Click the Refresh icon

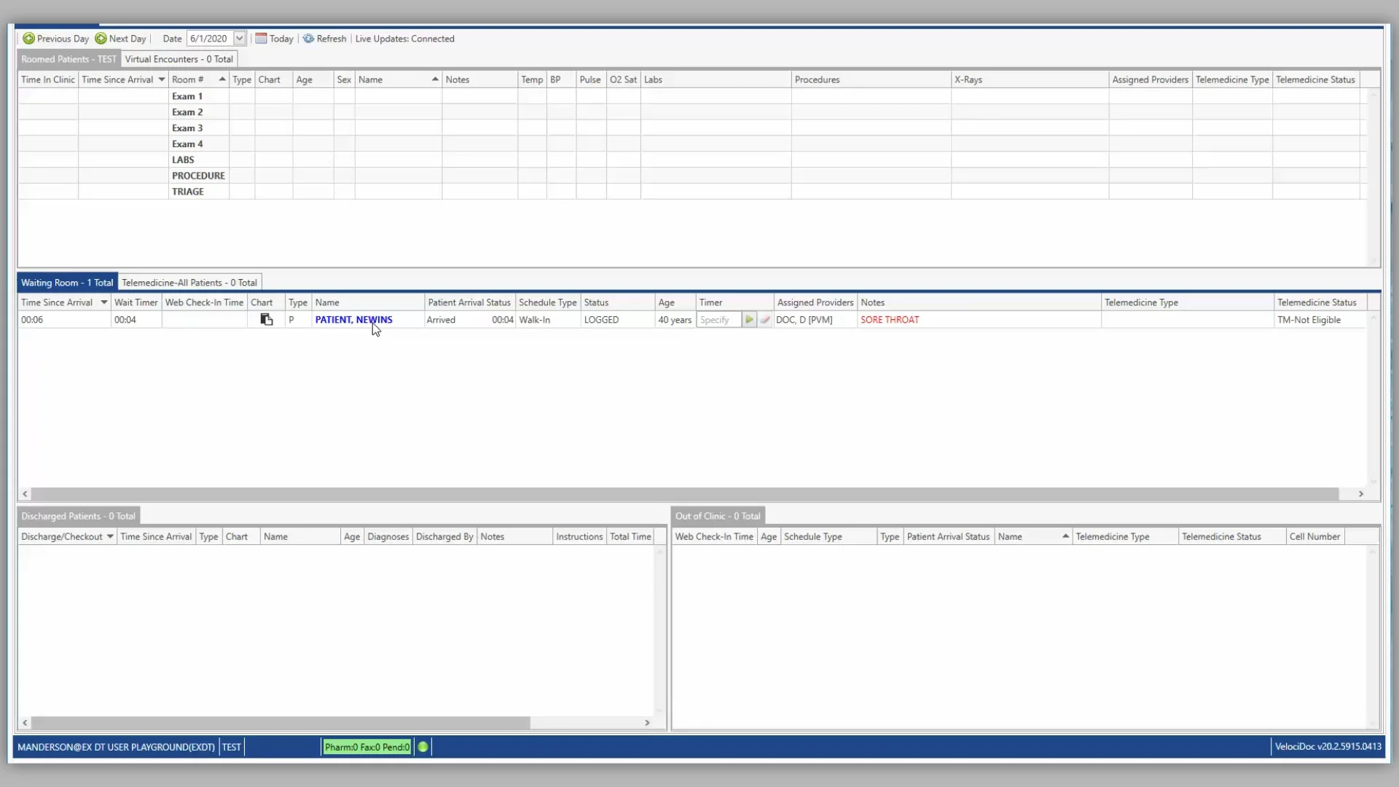[x=309, y=39]
